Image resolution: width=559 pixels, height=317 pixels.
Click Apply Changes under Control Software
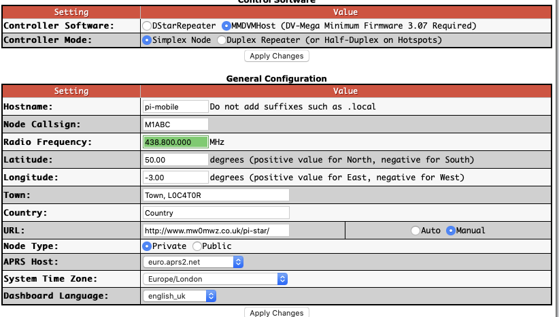pos(277,56)
